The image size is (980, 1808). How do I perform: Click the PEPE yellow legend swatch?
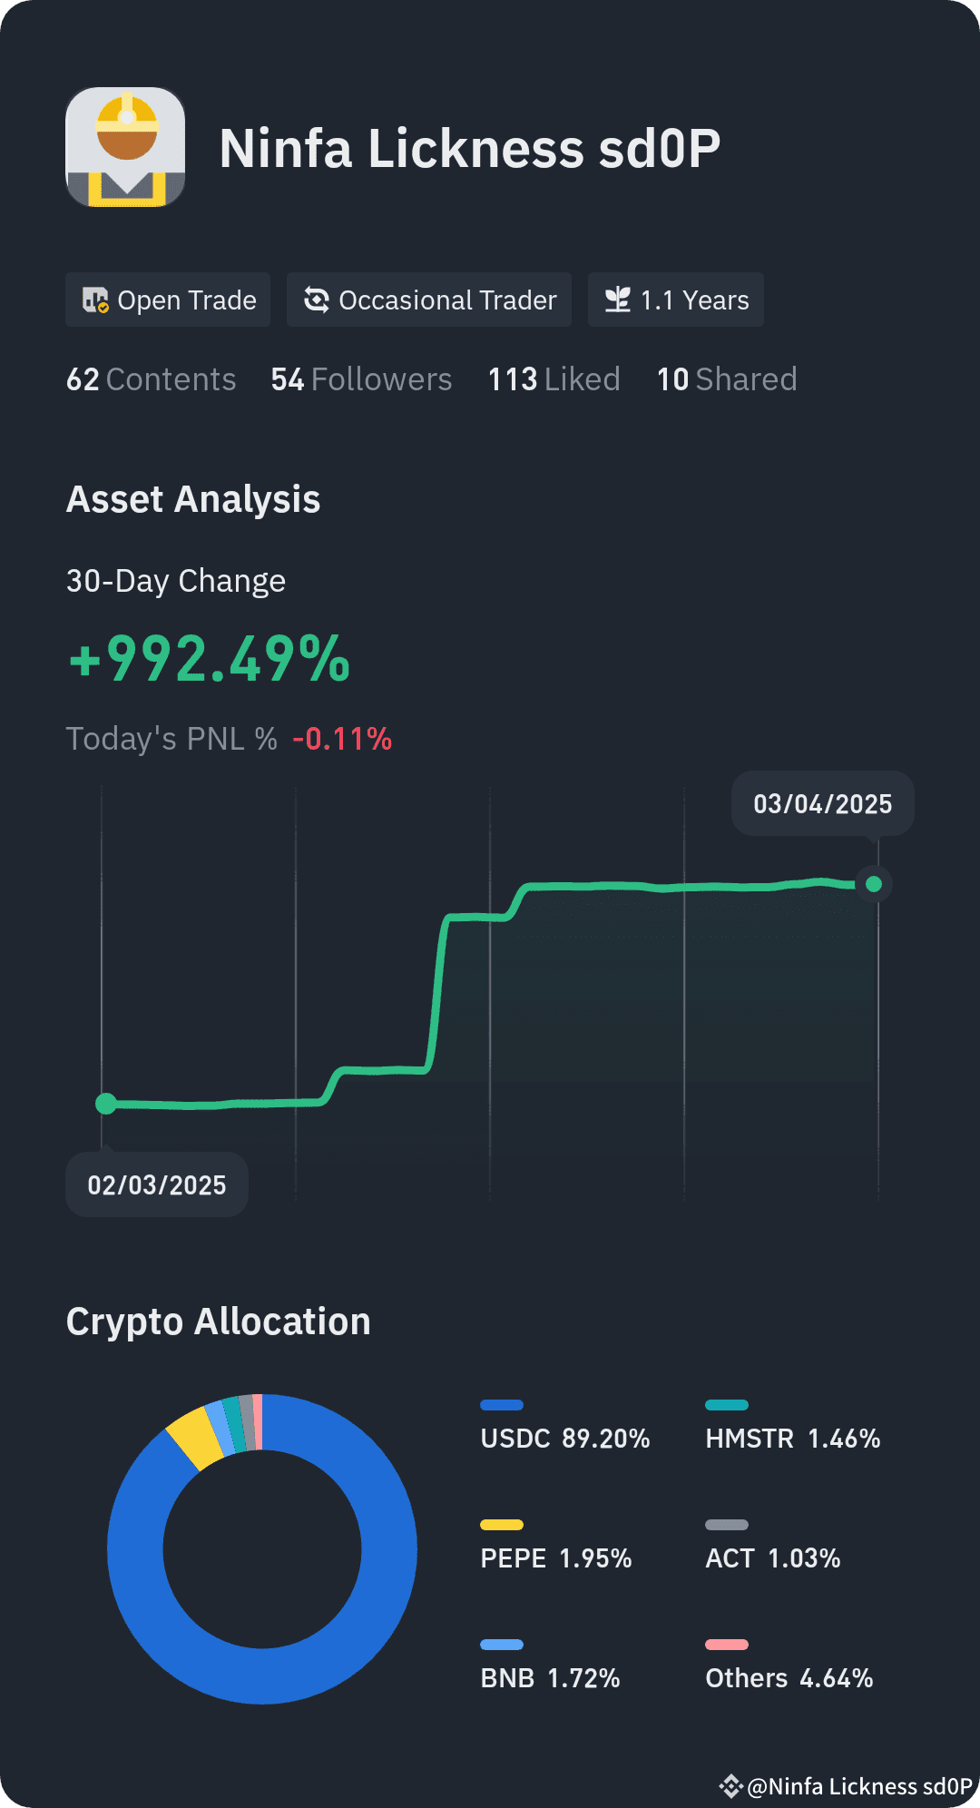(x=502, y=1525)
